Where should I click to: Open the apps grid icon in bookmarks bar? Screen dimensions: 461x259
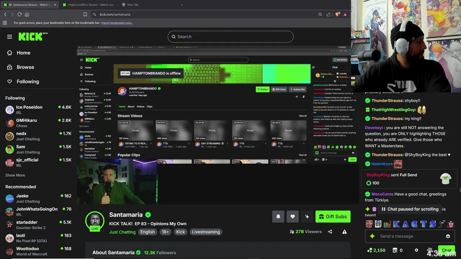pyautogui.click(x=5, y=23)
